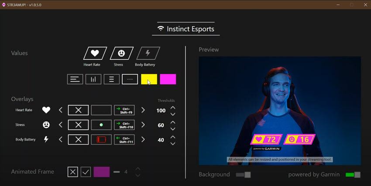
Task: Select the vertical bars layout icon
Action: 93,79
